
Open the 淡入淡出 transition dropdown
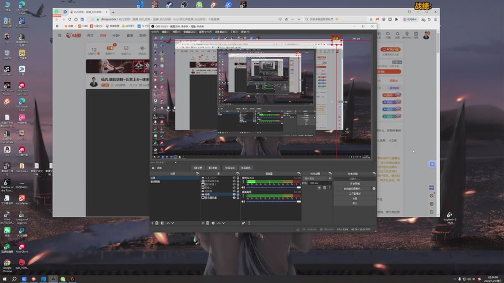[x=316, y=178]
